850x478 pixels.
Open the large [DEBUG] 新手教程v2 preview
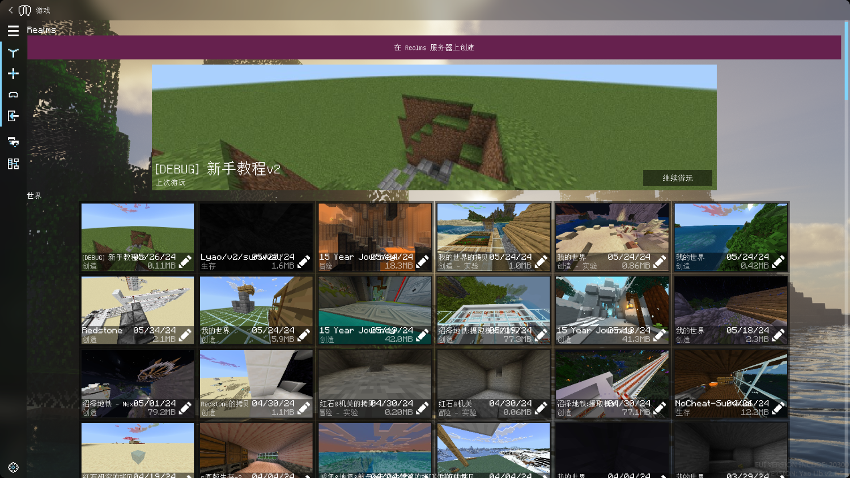click(434, 127)
